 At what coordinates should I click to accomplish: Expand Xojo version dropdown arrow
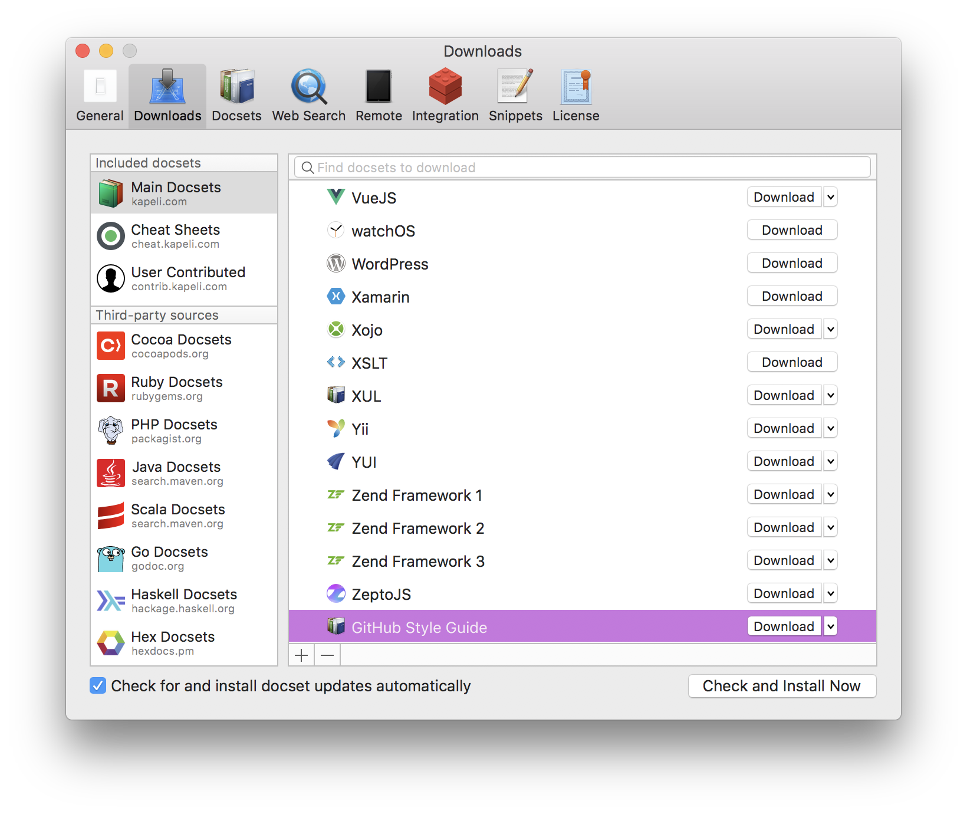[831, 329]
